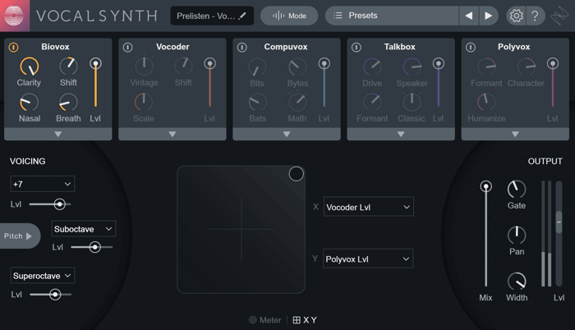
Task: Click the Polyvox Formant knob
Action: tap(486, 67)
